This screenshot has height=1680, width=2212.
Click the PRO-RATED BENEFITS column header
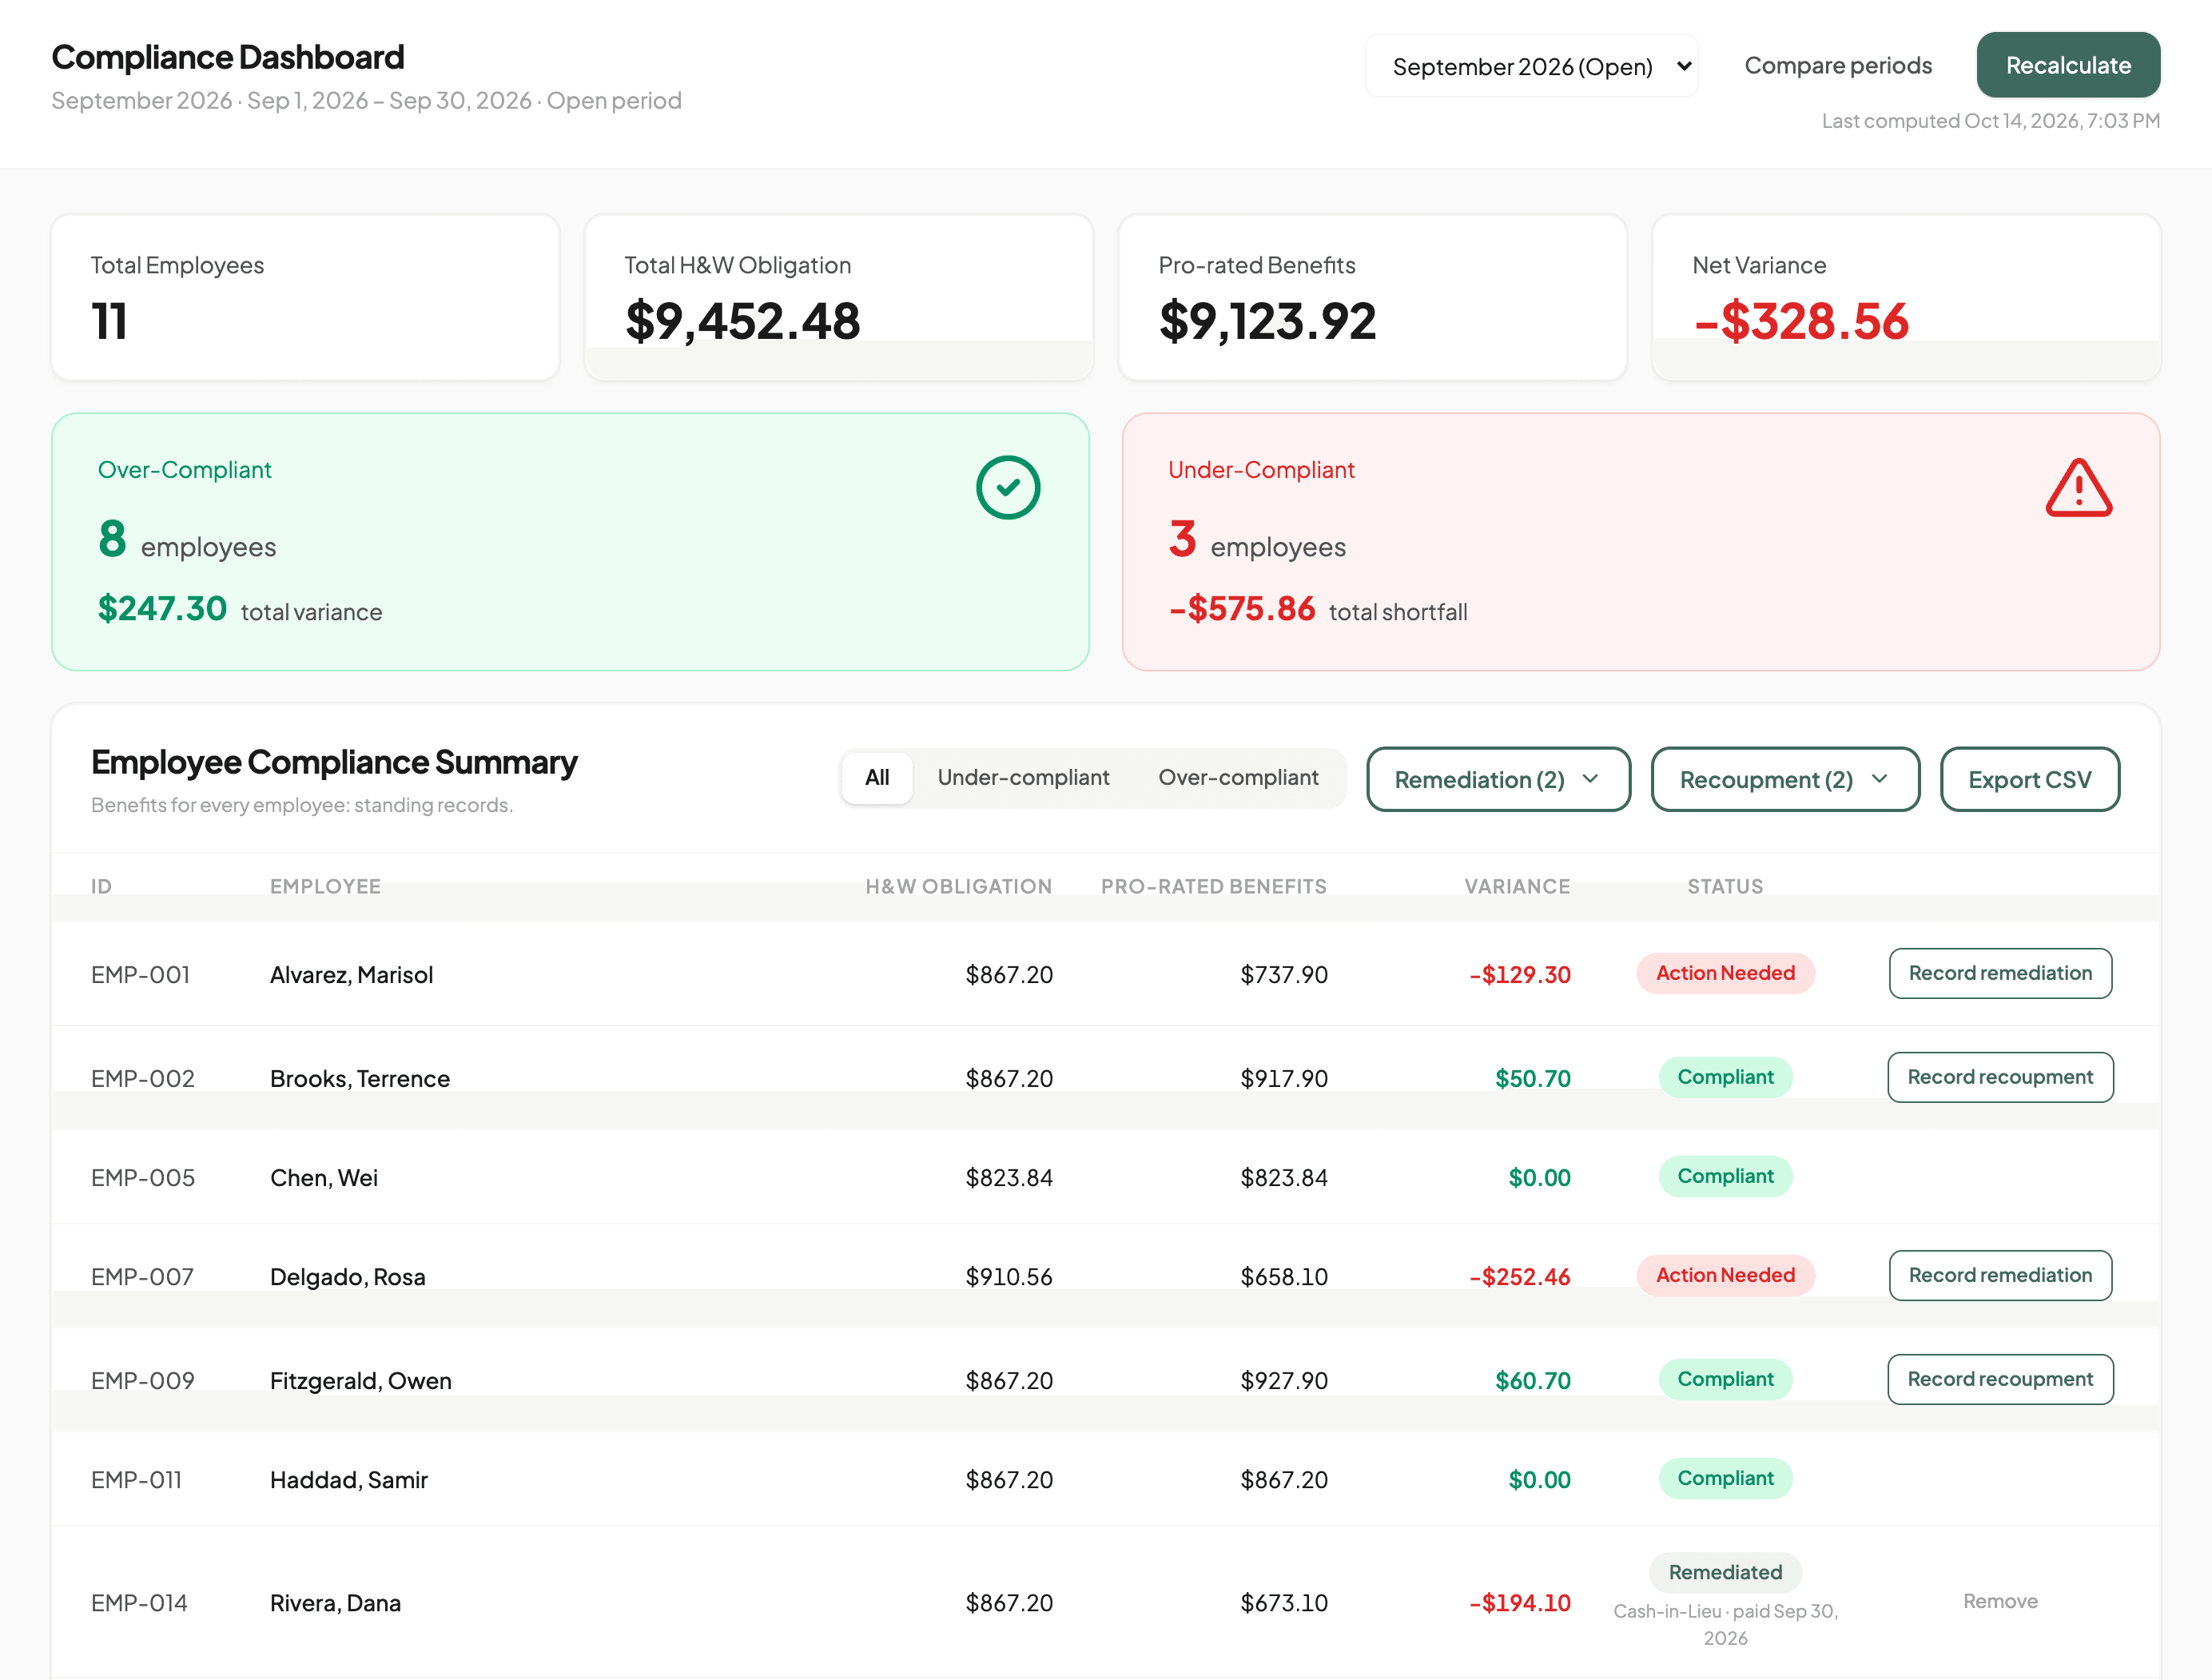(1214, 886)
